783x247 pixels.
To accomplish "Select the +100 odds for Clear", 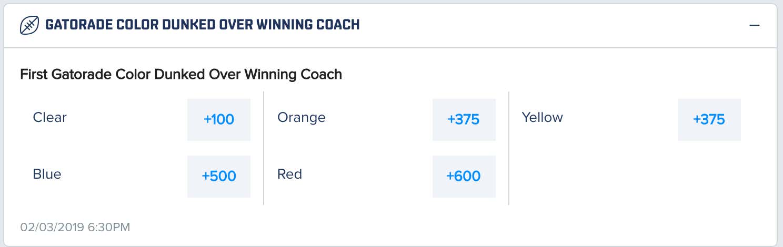I will pos(219,119).
